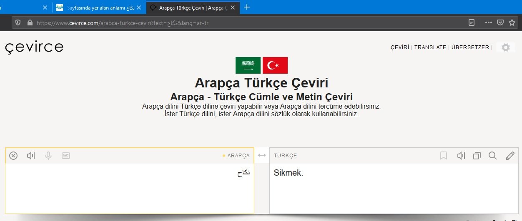Viewport: 522px width, 221px height.
Task: Click the Turkish flag
Action: click(275, 65)
